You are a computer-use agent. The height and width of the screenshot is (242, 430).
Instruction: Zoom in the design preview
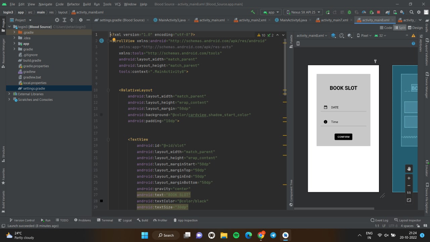pos(409,178)
